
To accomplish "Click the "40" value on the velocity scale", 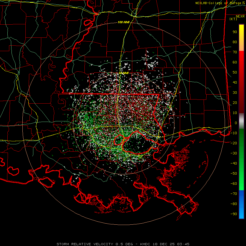I will pyautogui.click(x=235, y=83).
